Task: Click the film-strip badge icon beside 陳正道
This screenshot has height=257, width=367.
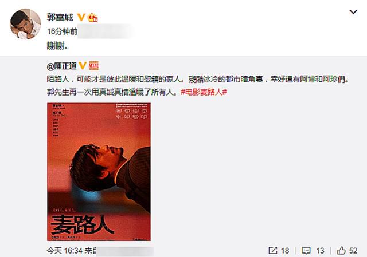Action: pyautogui.click(x=93, y=66)
